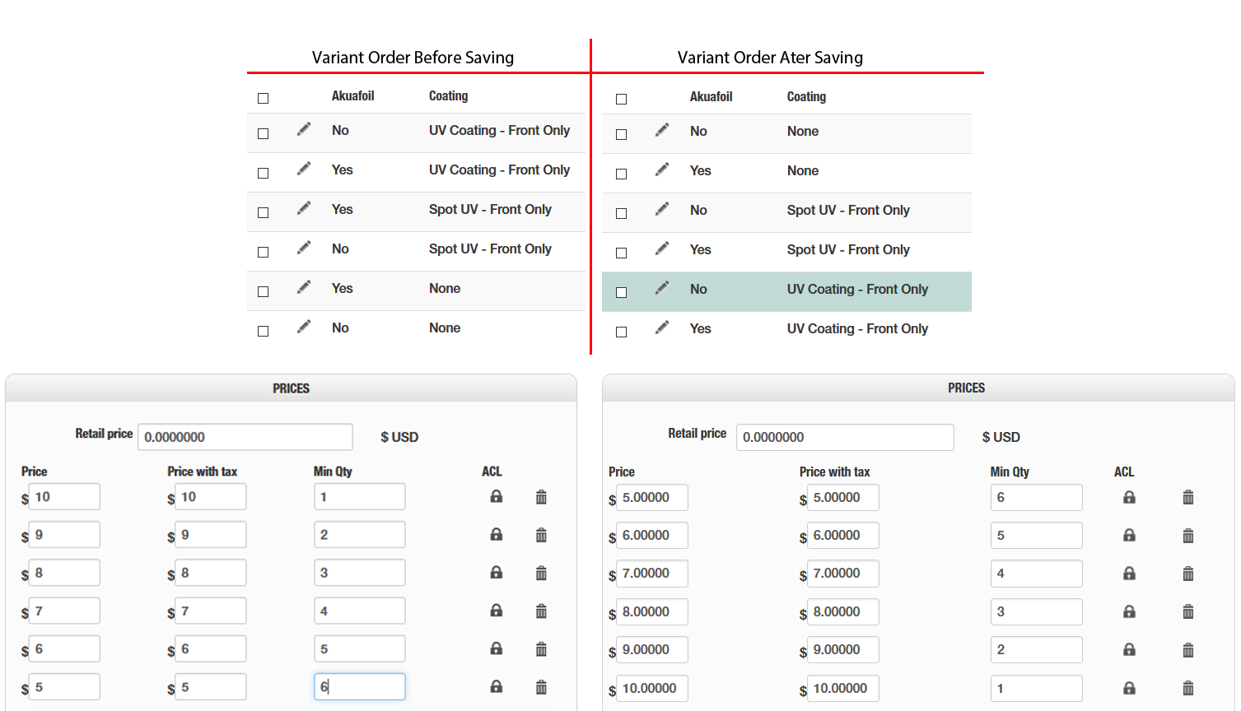Click the right Min Qty field containing 4

(1035, 574)
